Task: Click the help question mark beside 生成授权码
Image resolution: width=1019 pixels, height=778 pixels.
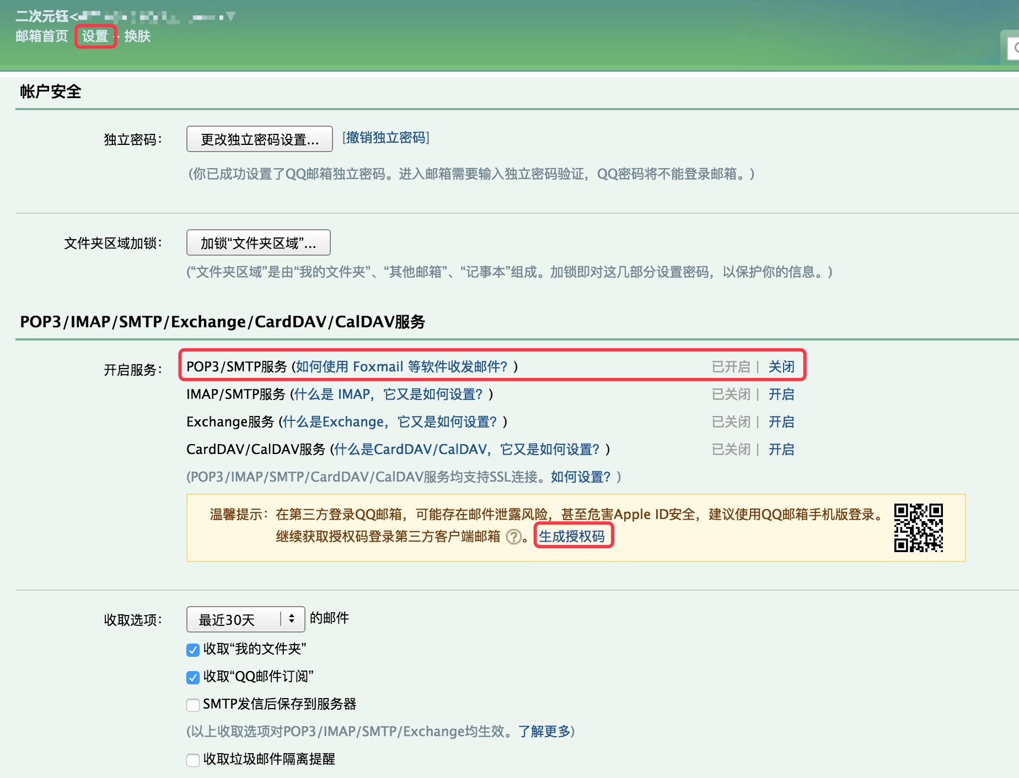Action: click(x=513, y=537)
